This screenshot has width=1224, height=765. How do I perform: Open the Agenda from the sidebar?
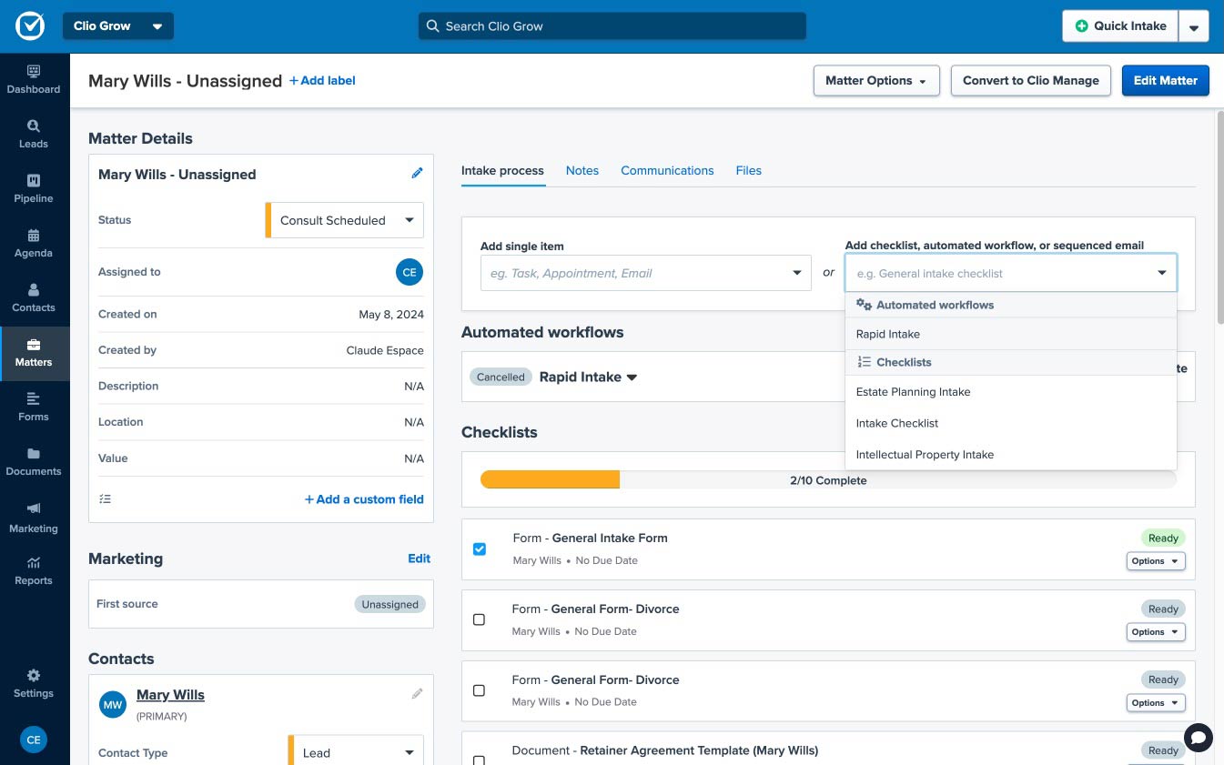[x=34, y=242]
